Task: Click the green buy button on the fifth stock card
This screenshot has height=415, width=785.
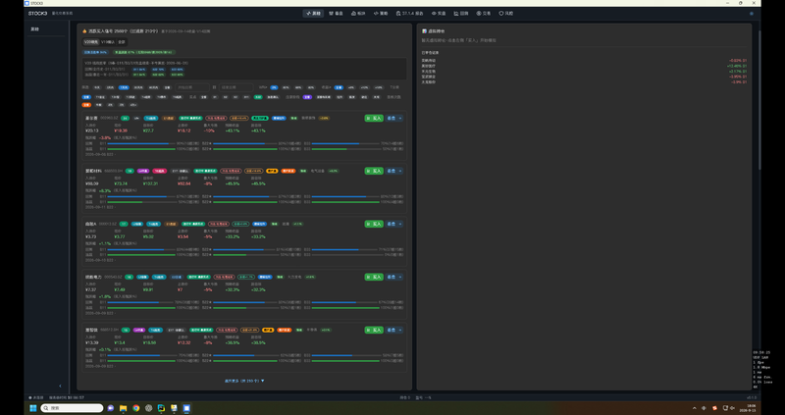Action: coord(374,330)
